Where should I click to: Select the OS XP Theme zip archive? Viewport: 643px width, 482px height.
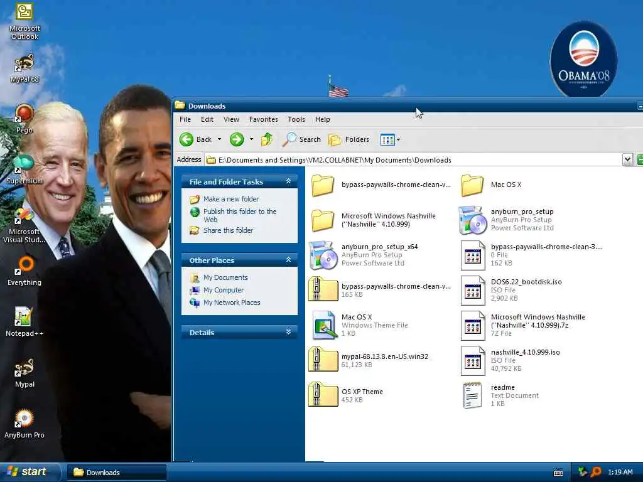(x=346, y=395)
